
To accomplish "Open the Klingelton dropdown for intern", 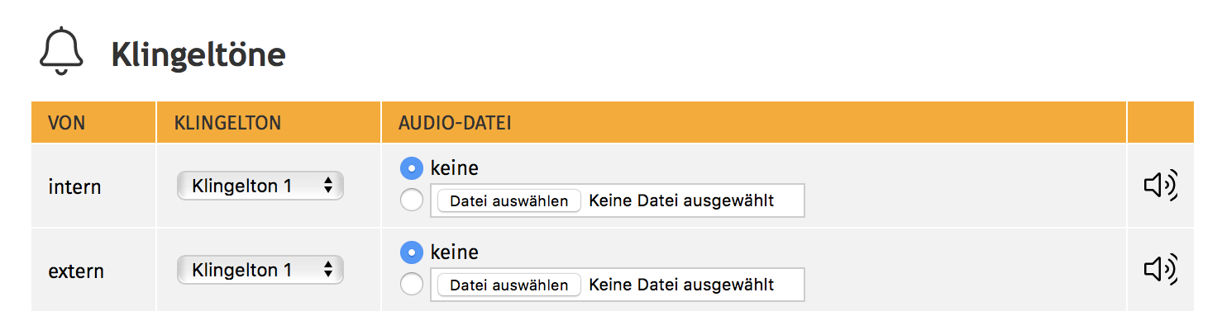I will pyautogui.click(x=260, y=186).
